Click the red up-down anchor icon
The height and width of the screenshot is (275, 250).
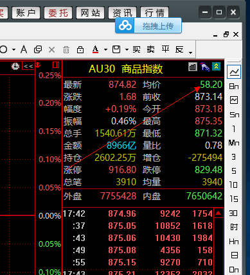(x=38, y=65)
